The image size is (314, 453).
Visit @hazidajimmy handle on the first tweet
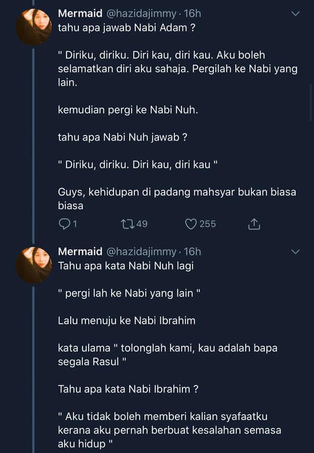141,14
